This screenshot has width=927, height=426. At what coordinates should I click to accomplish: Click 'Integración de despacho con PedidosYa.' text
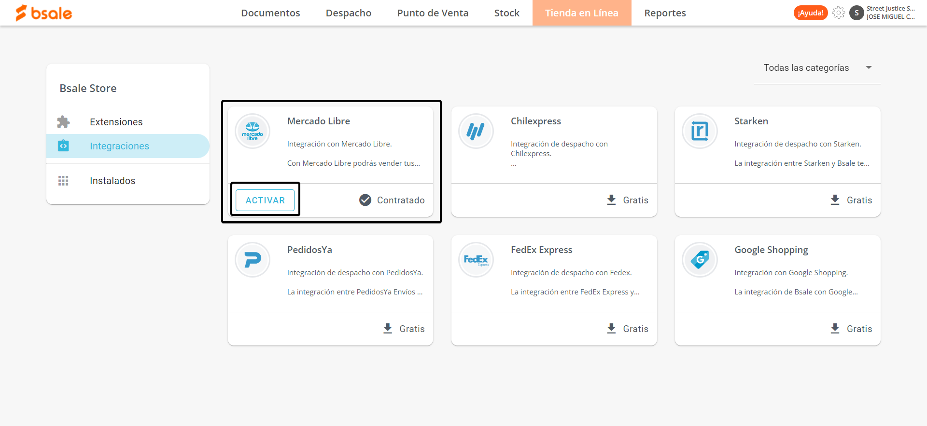(355, 272)
